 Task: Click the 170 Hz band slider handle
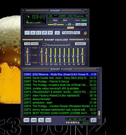(x=46, y=53)
